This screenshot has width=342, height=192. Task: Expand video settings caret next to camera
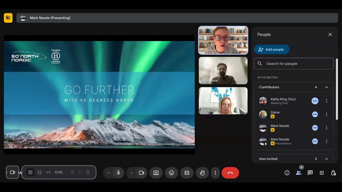(131, 173)
